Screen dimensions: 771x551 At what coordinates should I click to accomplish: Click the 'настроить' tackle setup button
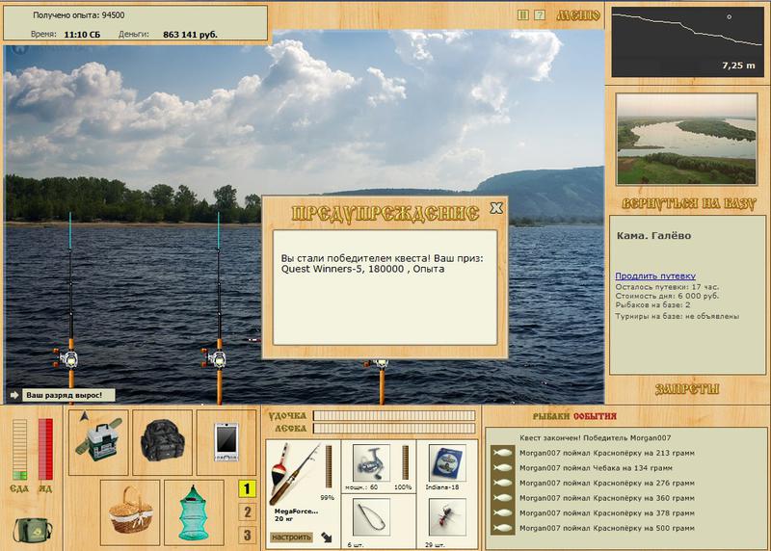pos(291,538)
